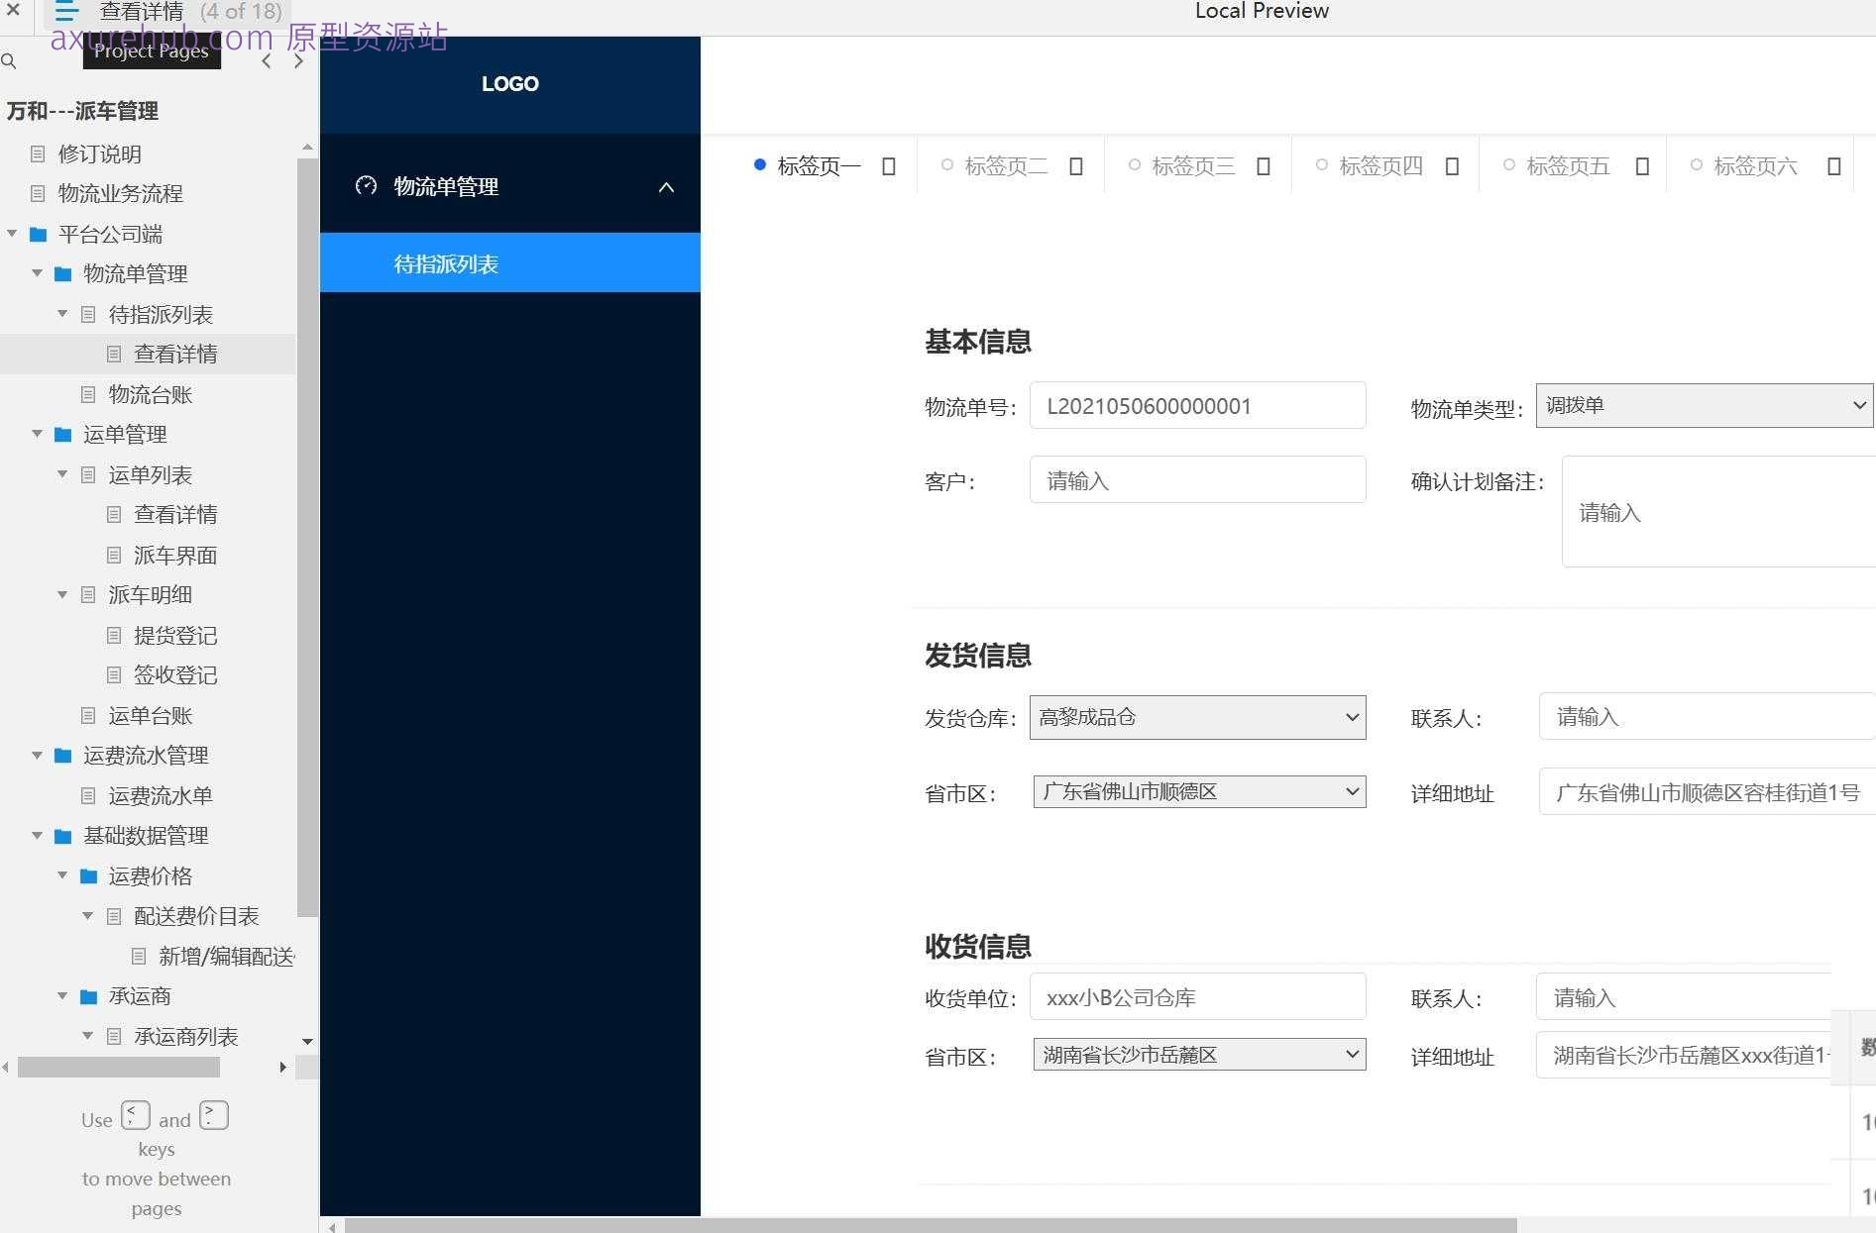Click the close icon on 标签页六 tab

pyautogui.click(x=1832, y=166)
